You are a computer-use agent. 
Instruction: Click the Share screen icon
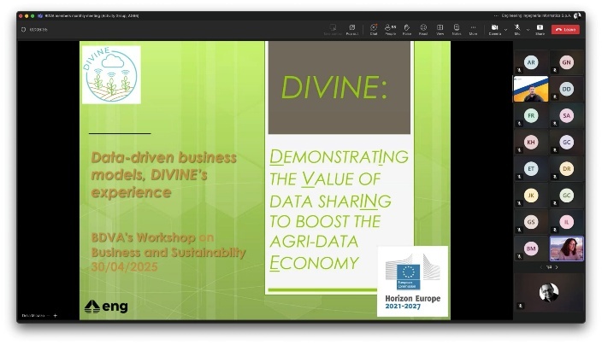pos(539,29)
